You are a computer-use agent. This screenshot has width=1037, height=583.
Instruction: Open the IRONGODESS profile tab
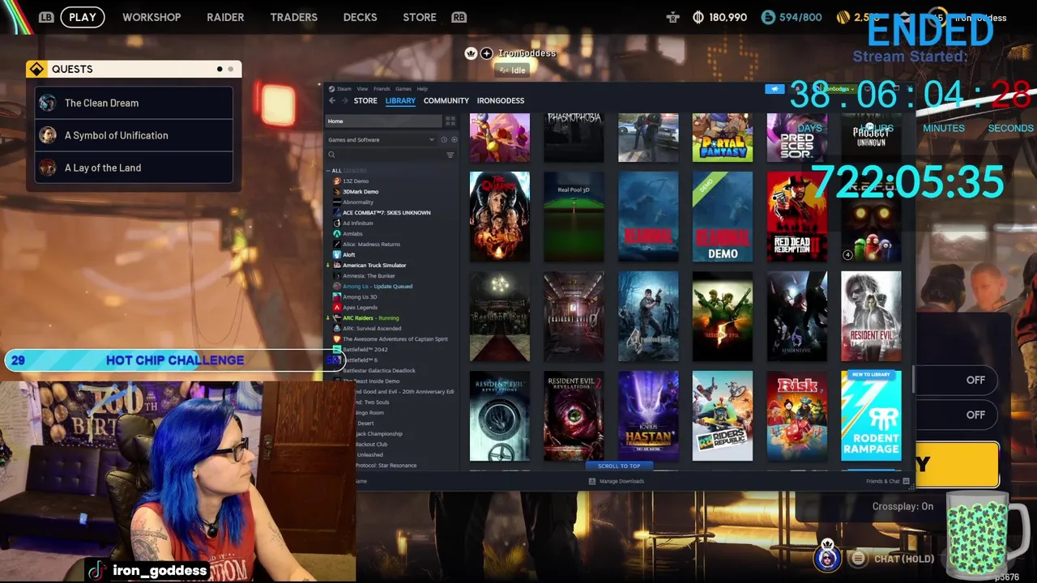(501, 100)
